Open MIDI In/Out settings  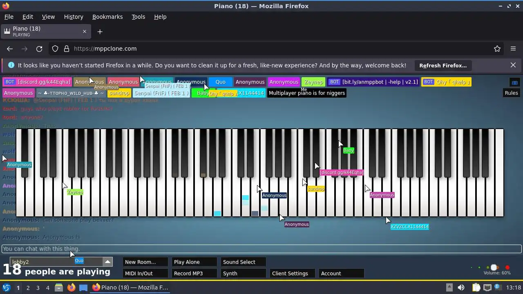tap(145, 273)
